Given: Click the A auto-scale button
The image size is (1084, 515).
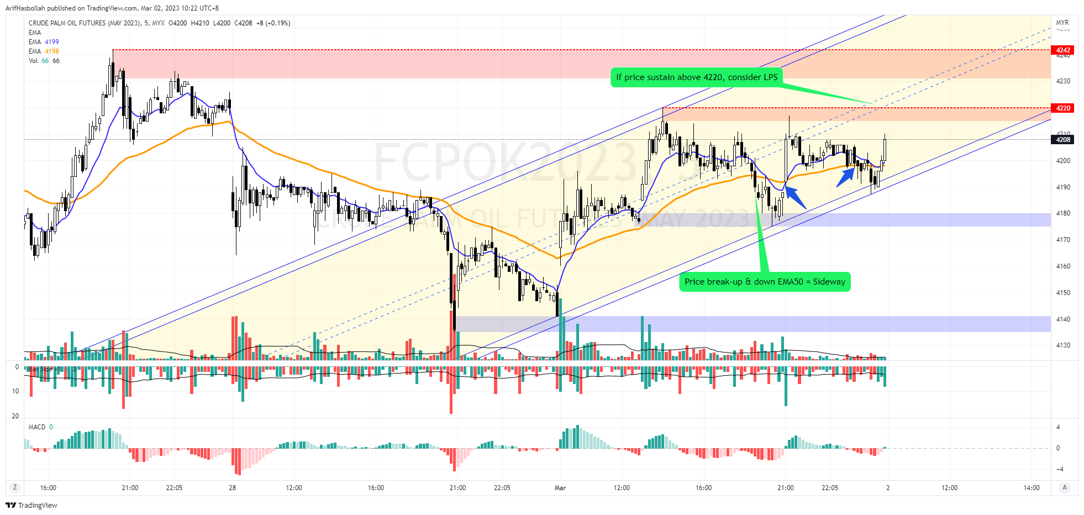Looking at the screenshot, I should pos(1065,487).
